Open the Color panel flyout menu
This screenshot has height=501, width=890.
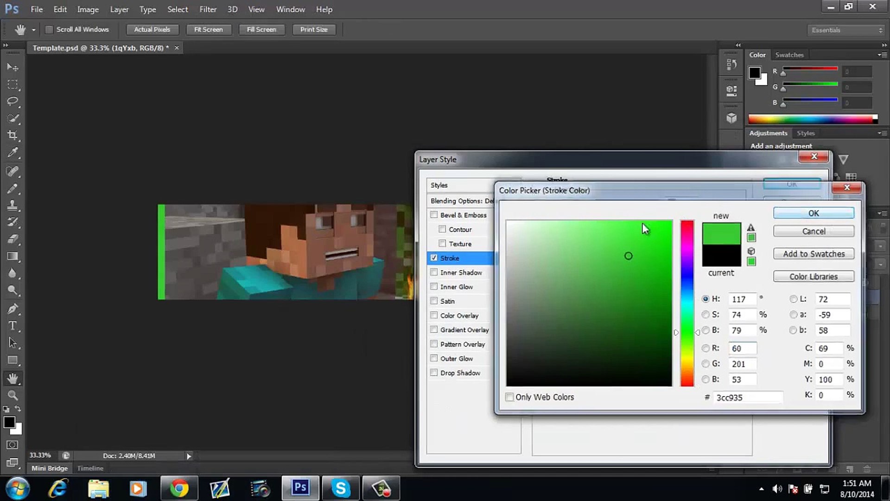[x=882, y=55]
